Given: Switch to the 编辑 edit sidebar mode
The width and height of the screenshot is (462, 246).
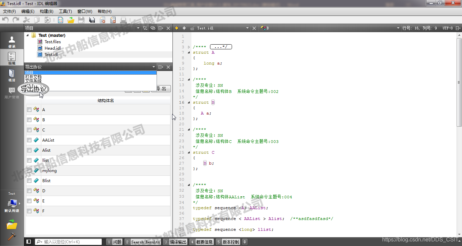Looking at the screenshot, I should tap(12, 58).
